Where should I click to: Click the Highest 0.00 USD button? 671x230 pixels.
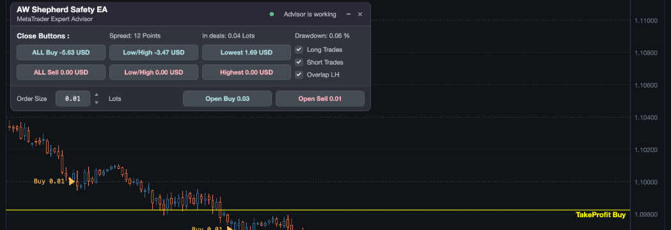[x=246, y=72]
